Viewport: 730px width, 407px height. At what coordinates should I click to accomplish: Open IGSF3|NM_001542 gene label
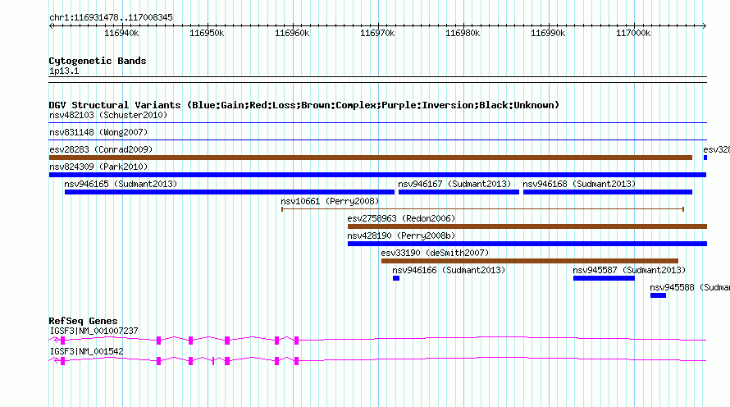(87, 351)
